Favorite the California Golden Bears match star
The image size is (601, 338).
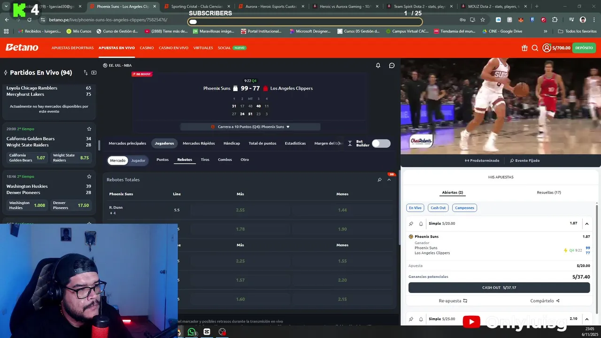coord(89,129)
